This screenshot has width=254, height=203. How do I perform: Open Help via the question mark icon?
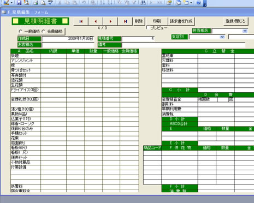[199, 2]
